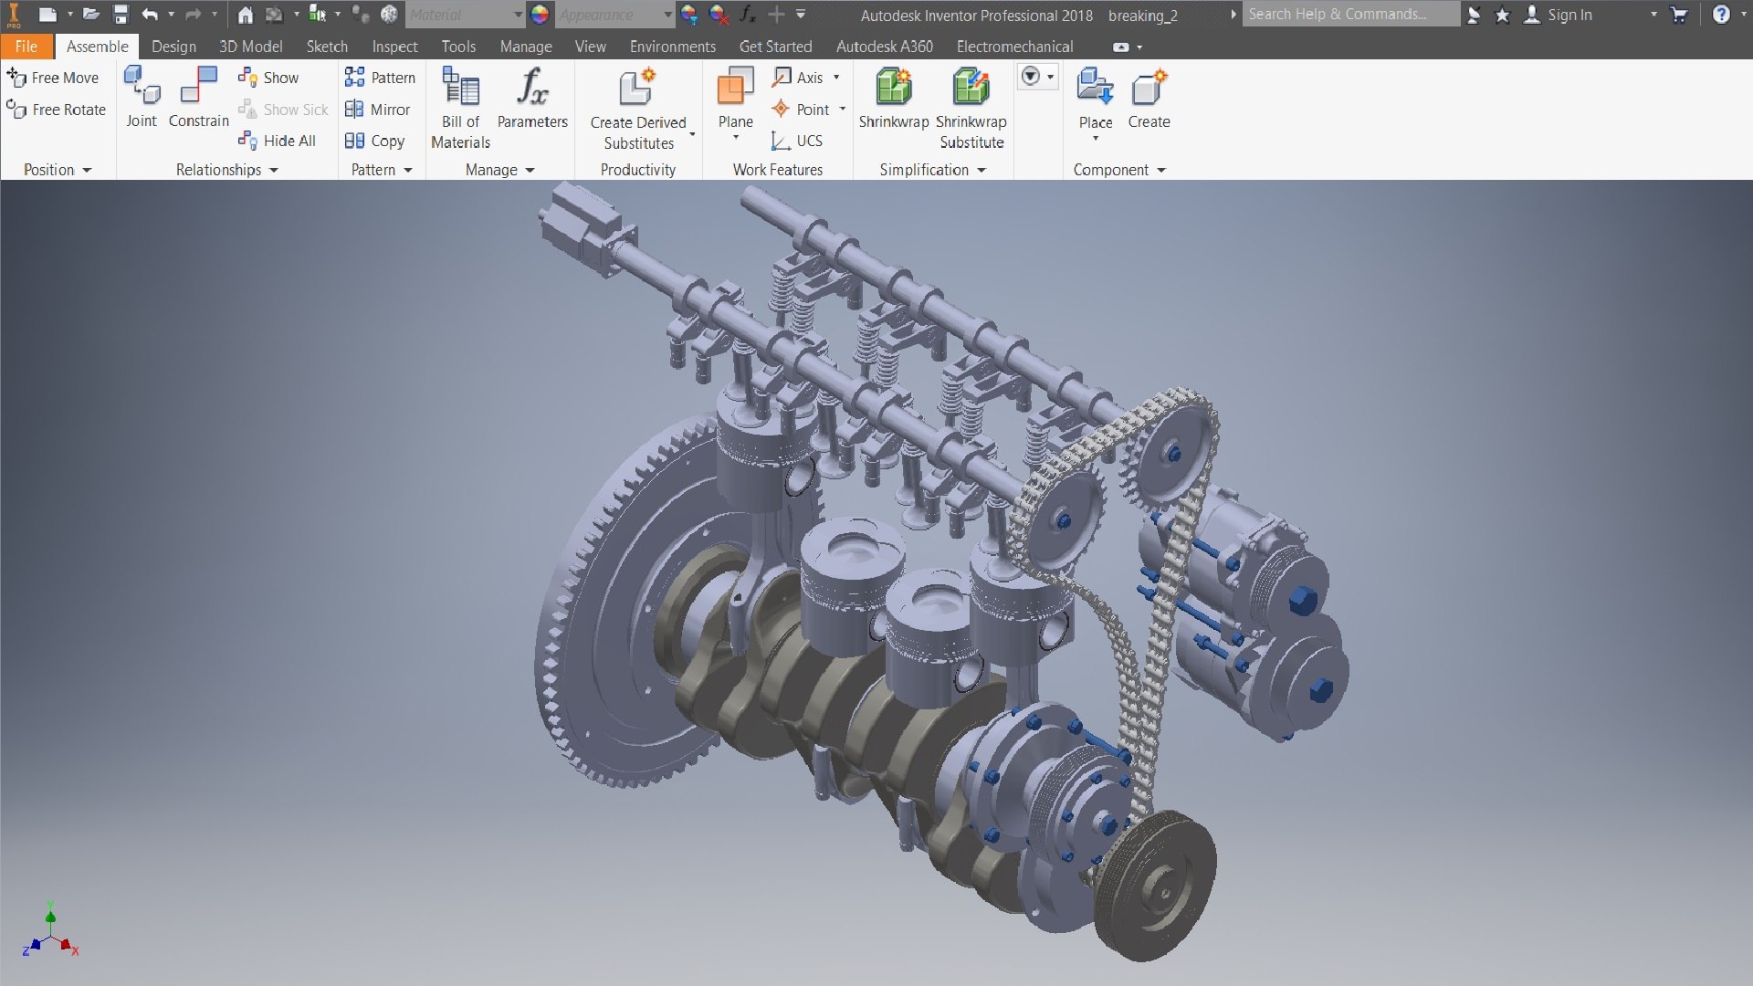
Task: Click the Pattern component tool
Action: tap(380, 78)
